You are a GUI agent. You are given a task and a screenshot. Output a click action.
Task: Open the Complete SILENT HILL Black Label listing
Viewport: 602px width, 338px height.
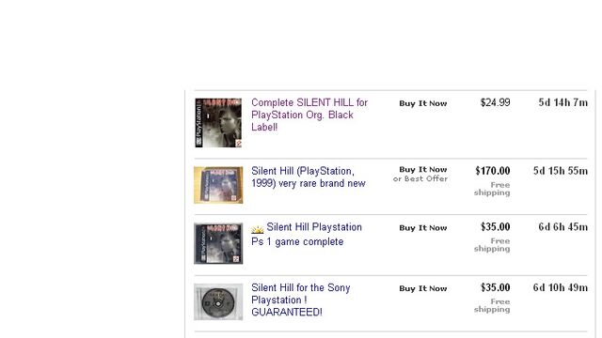coord(309,115)
